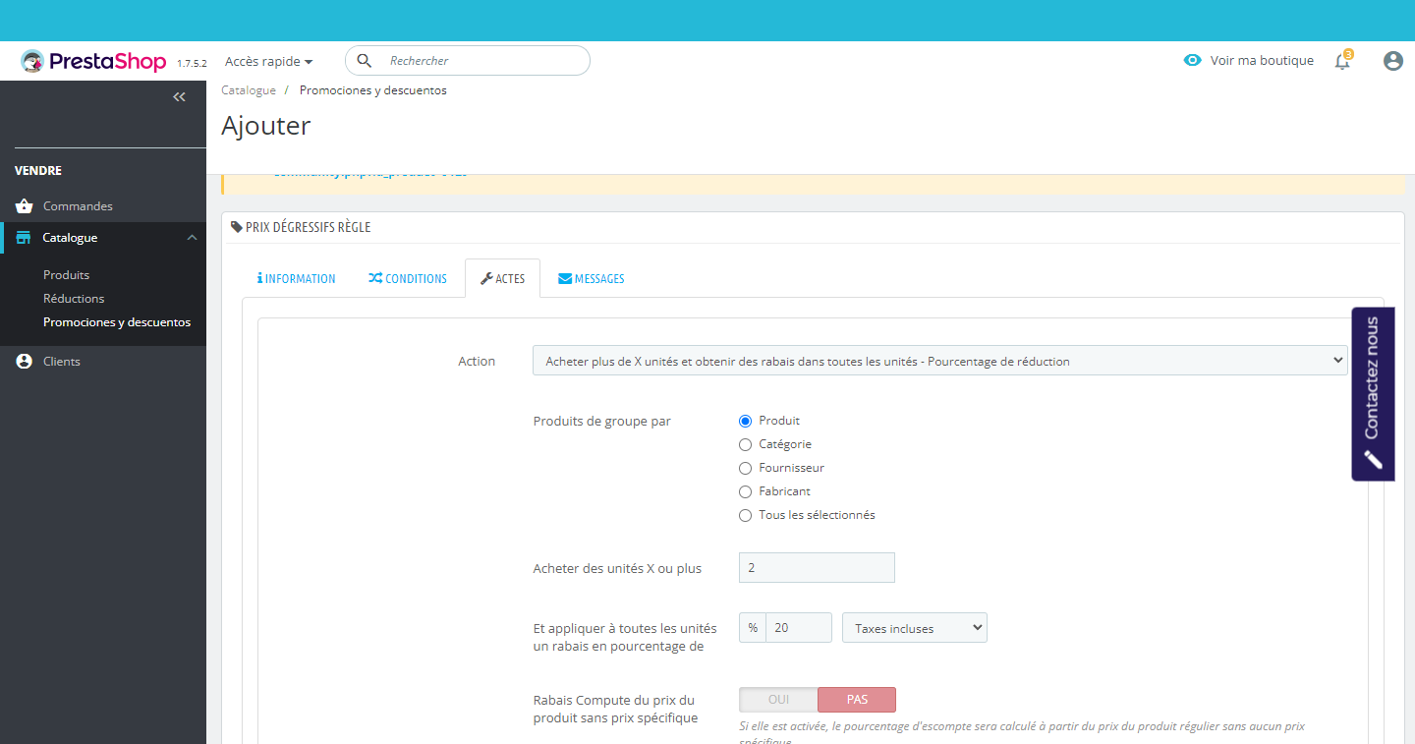
Task: Switch to the Conditions tab
Action: pyautogui.click(x=408, y=279)
